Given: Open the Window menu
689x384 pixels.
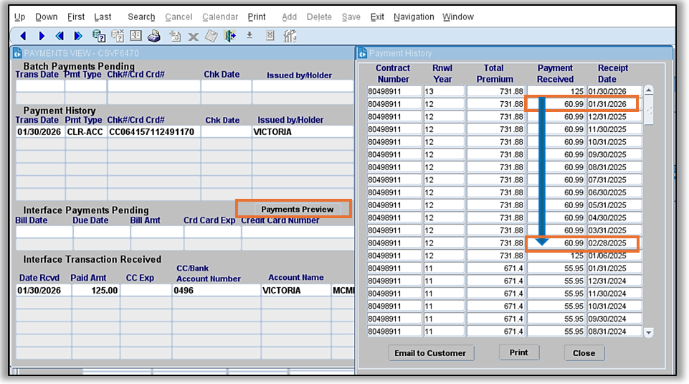Looking at the screenshot, I should (x=457, y=17).
